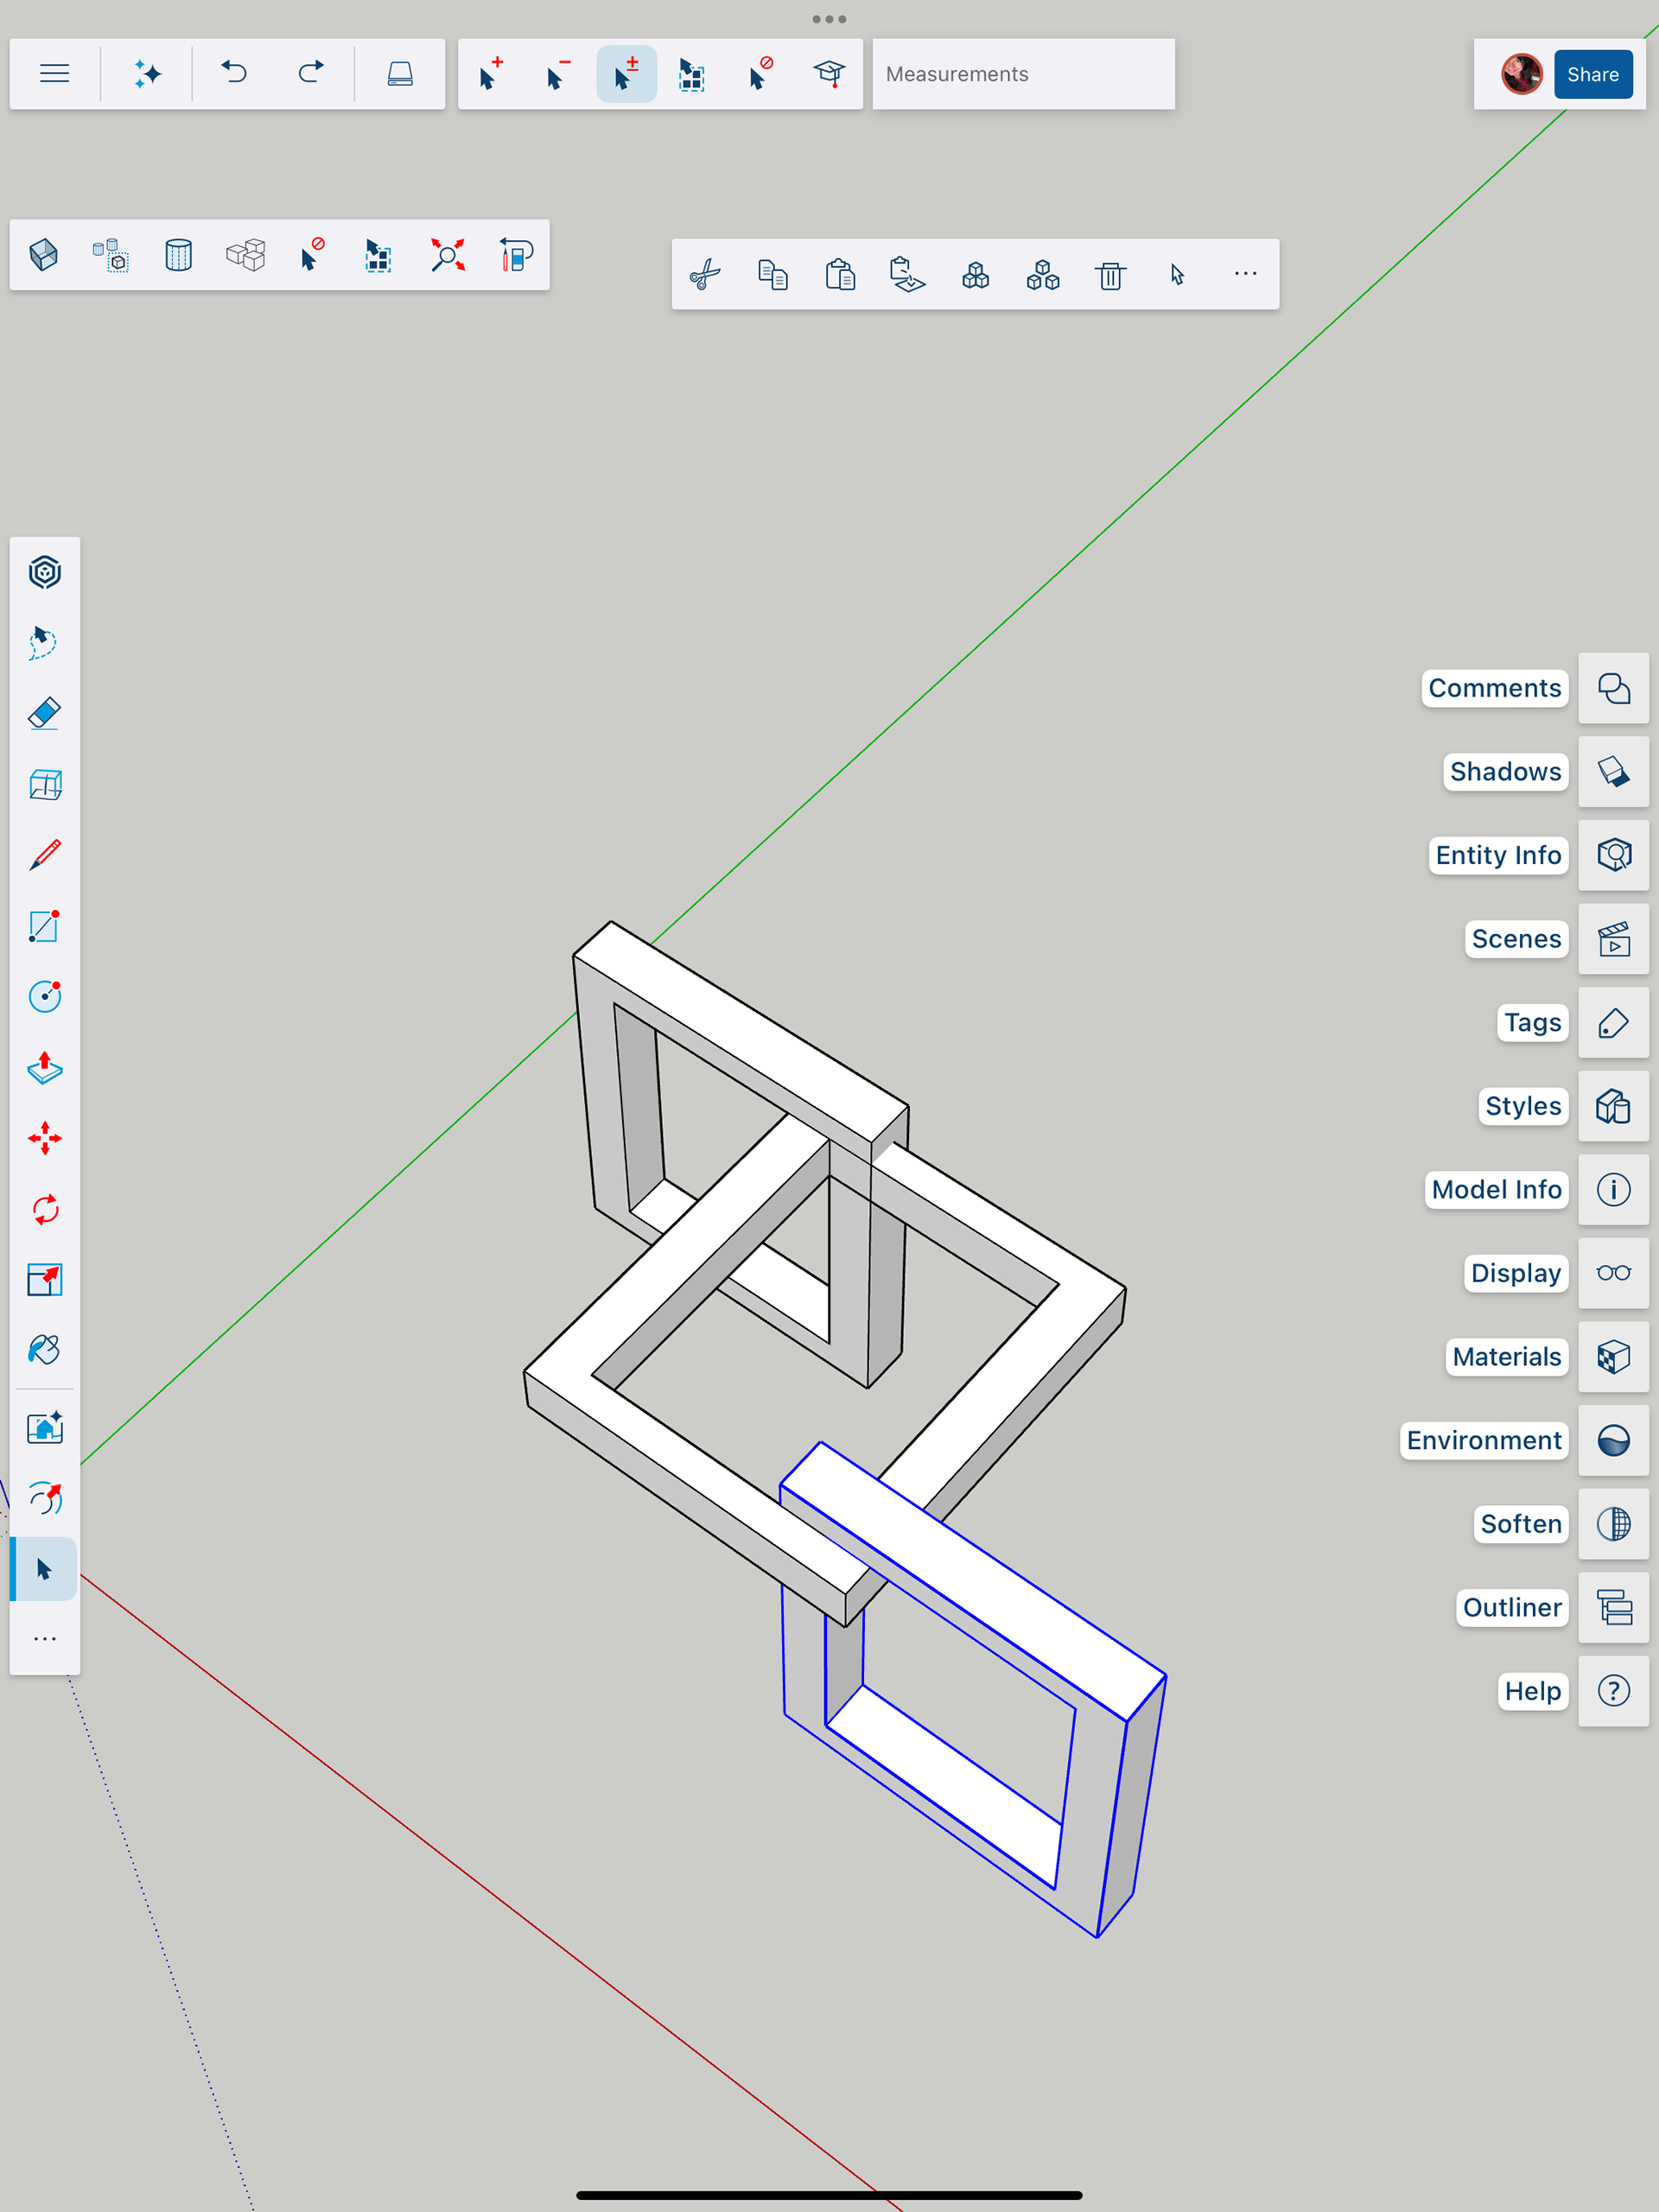Screen dimensions: 1659x2212
Task: Click the Measurements input field
Action: point(1023,74)
